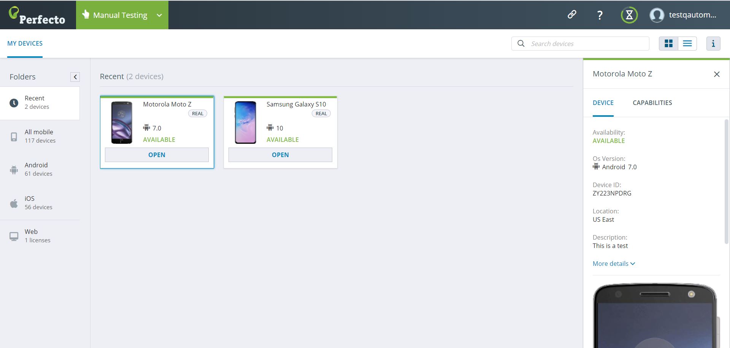Open the Manual Testing dropdown

pos(122,15)
